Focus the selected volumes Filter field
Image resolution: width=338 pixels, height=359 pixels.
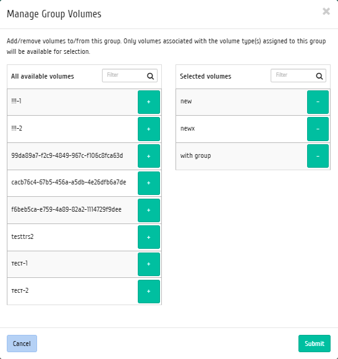[x=298, y=76]
